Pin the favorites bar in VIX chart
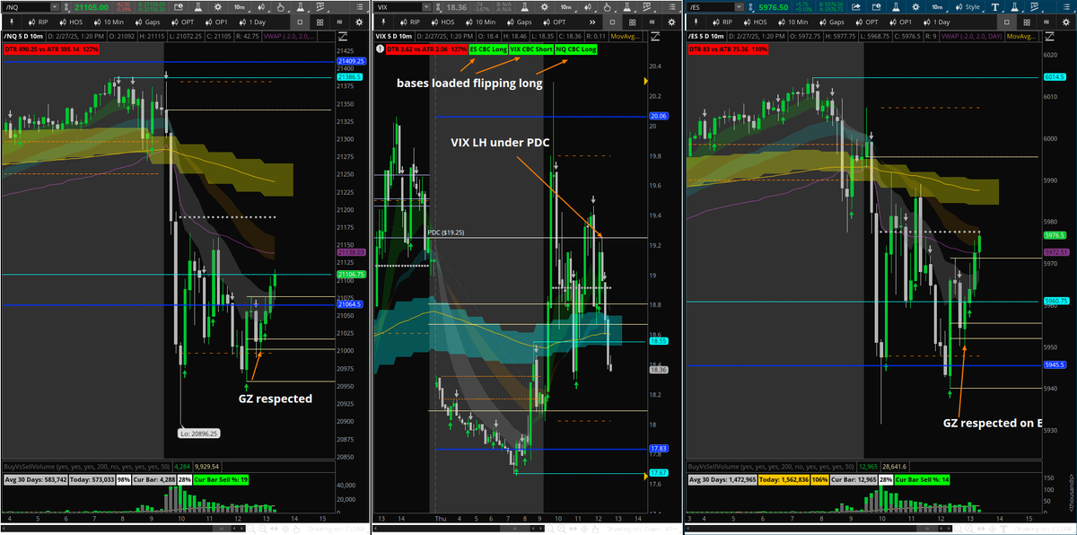The height and width of the screenshot is (535, 1077). (x=383, y=22)
